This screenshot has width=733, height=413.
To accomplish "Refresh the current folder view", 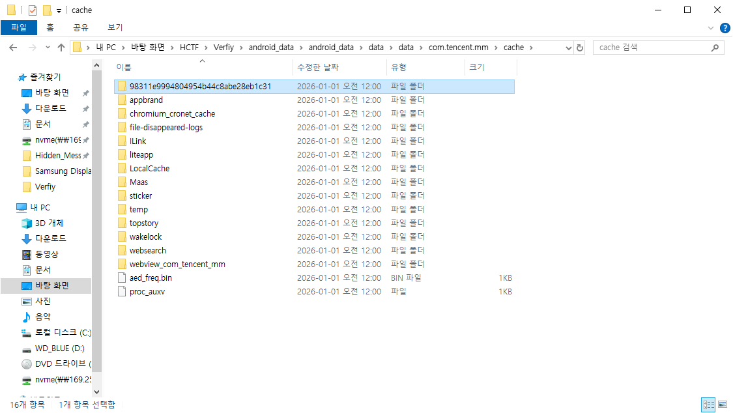I will click(x=580, y=48).
